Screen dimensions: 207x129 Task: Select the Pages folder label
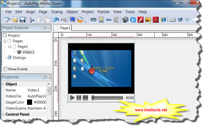(18, 41)
